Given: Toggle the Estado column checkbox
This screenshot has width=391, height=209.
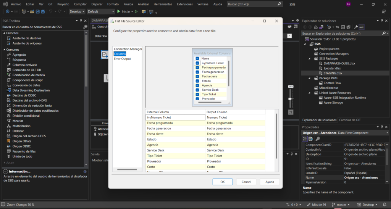Looking at the screenshot, I should coord(197,81).
